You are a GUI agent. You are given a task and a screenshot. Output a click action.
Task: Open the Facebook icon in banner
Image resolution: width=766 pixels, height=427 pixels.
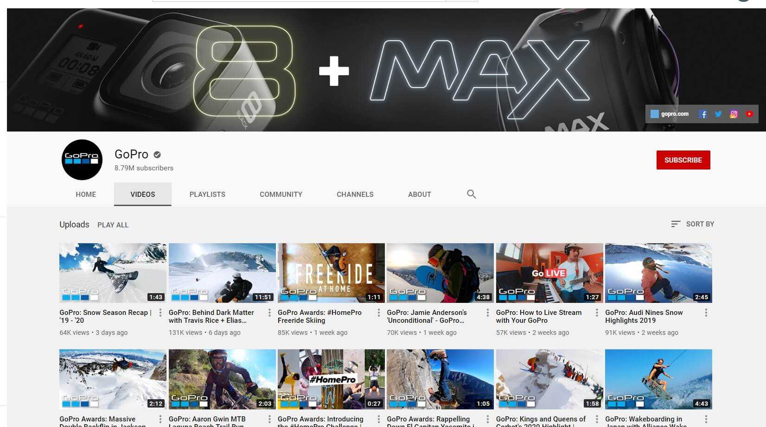(x=703, y=114)
